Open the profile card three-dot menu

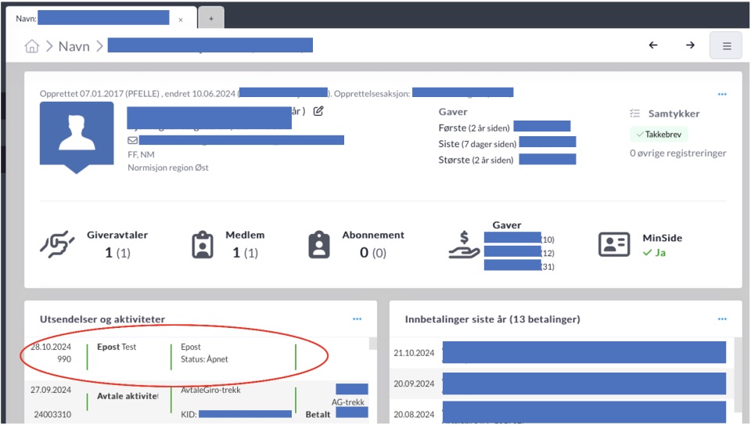(722, 94)
